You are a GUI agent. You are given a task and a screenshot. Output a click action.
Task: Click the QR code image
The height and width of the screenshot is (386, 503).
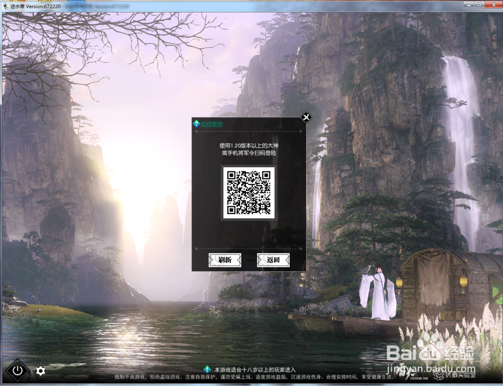pyautogui.click(x=249, y=192)
